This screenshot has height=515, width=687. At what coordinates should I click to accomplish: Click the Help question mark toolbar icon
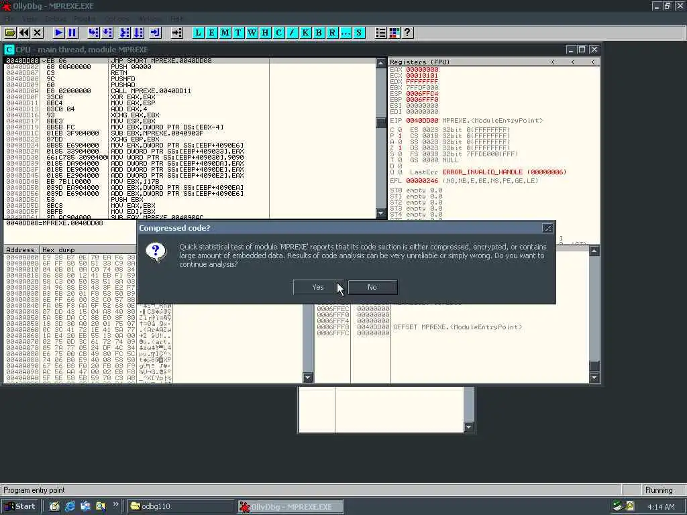point(407,33)
